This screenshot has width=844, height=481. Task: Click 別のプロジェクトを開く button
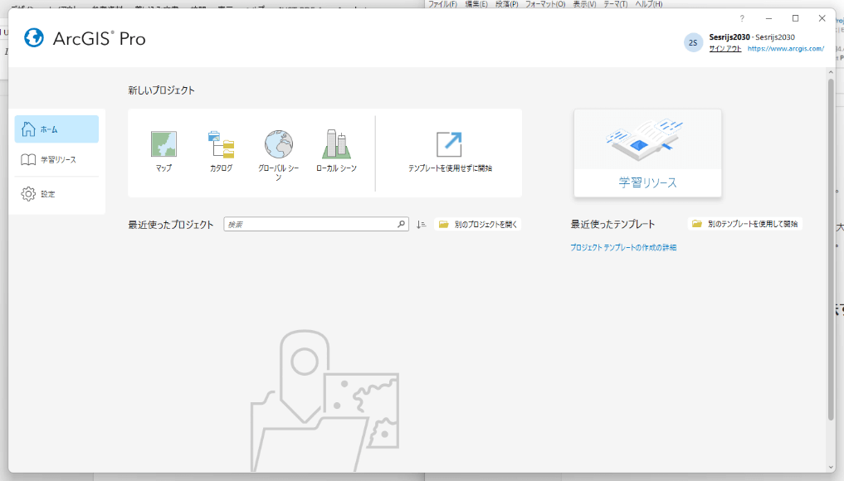click(x=478, y=225)
